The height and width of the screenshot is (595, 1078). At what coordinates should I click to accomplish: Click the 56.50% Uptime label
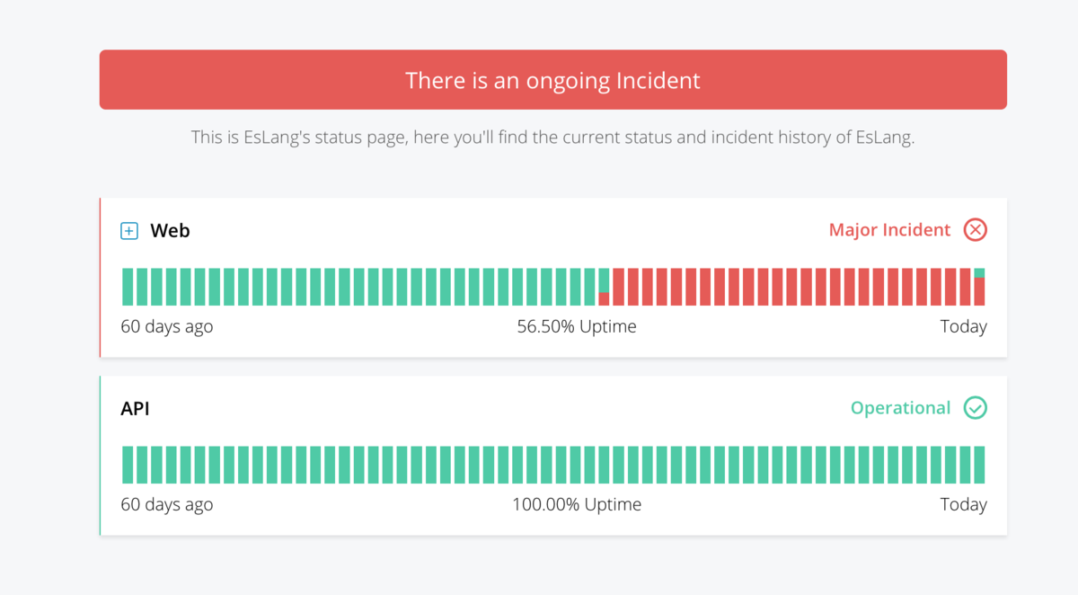[x=577, y=326]
